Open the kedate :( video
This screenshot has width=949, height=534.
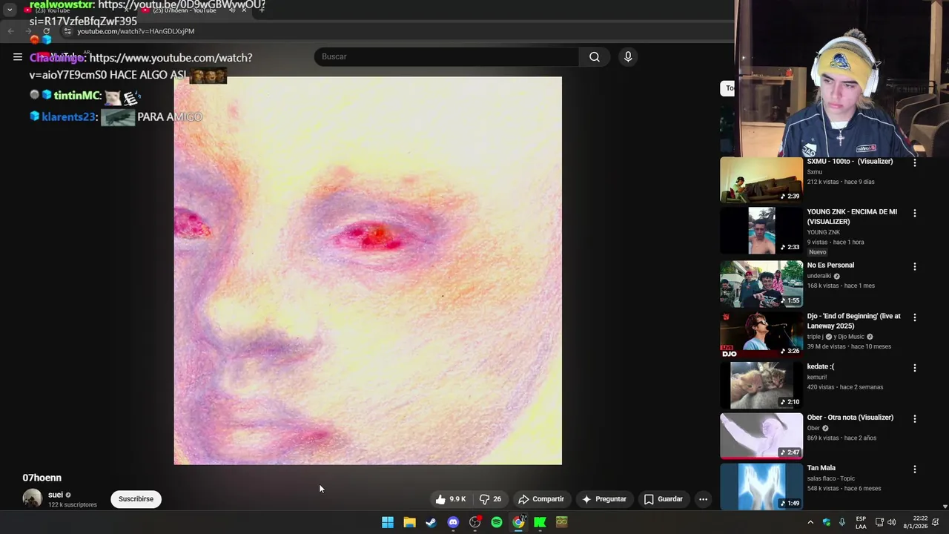point(761,386)
